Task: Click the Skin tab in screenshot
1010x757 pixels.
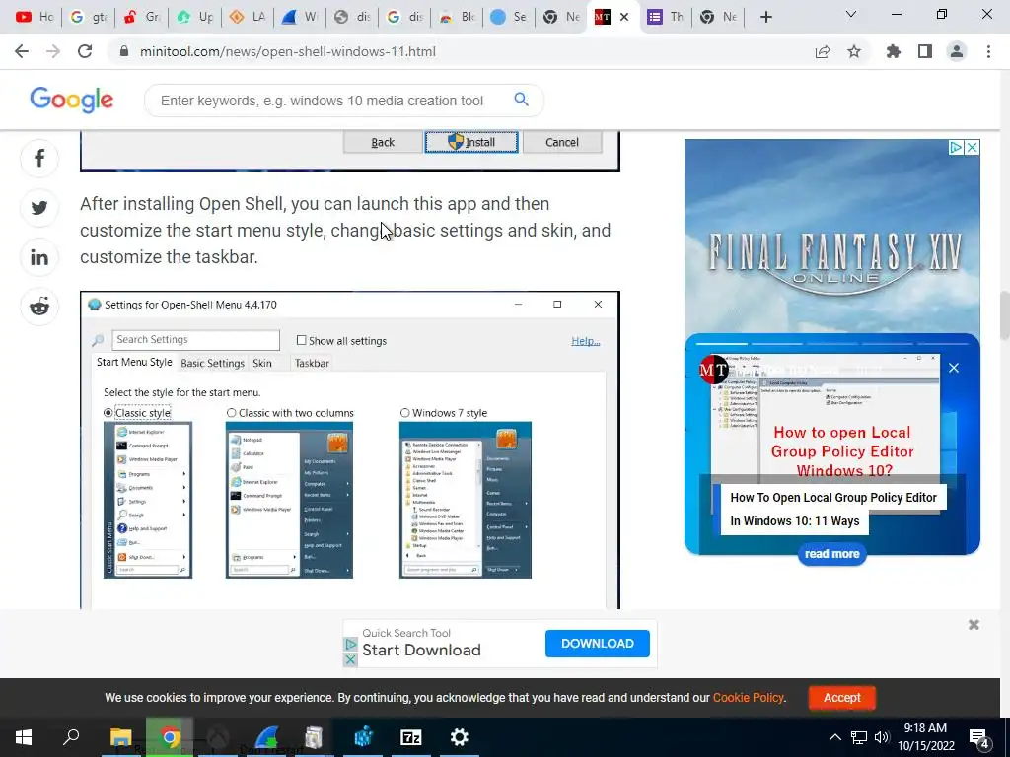Action: 262,363
